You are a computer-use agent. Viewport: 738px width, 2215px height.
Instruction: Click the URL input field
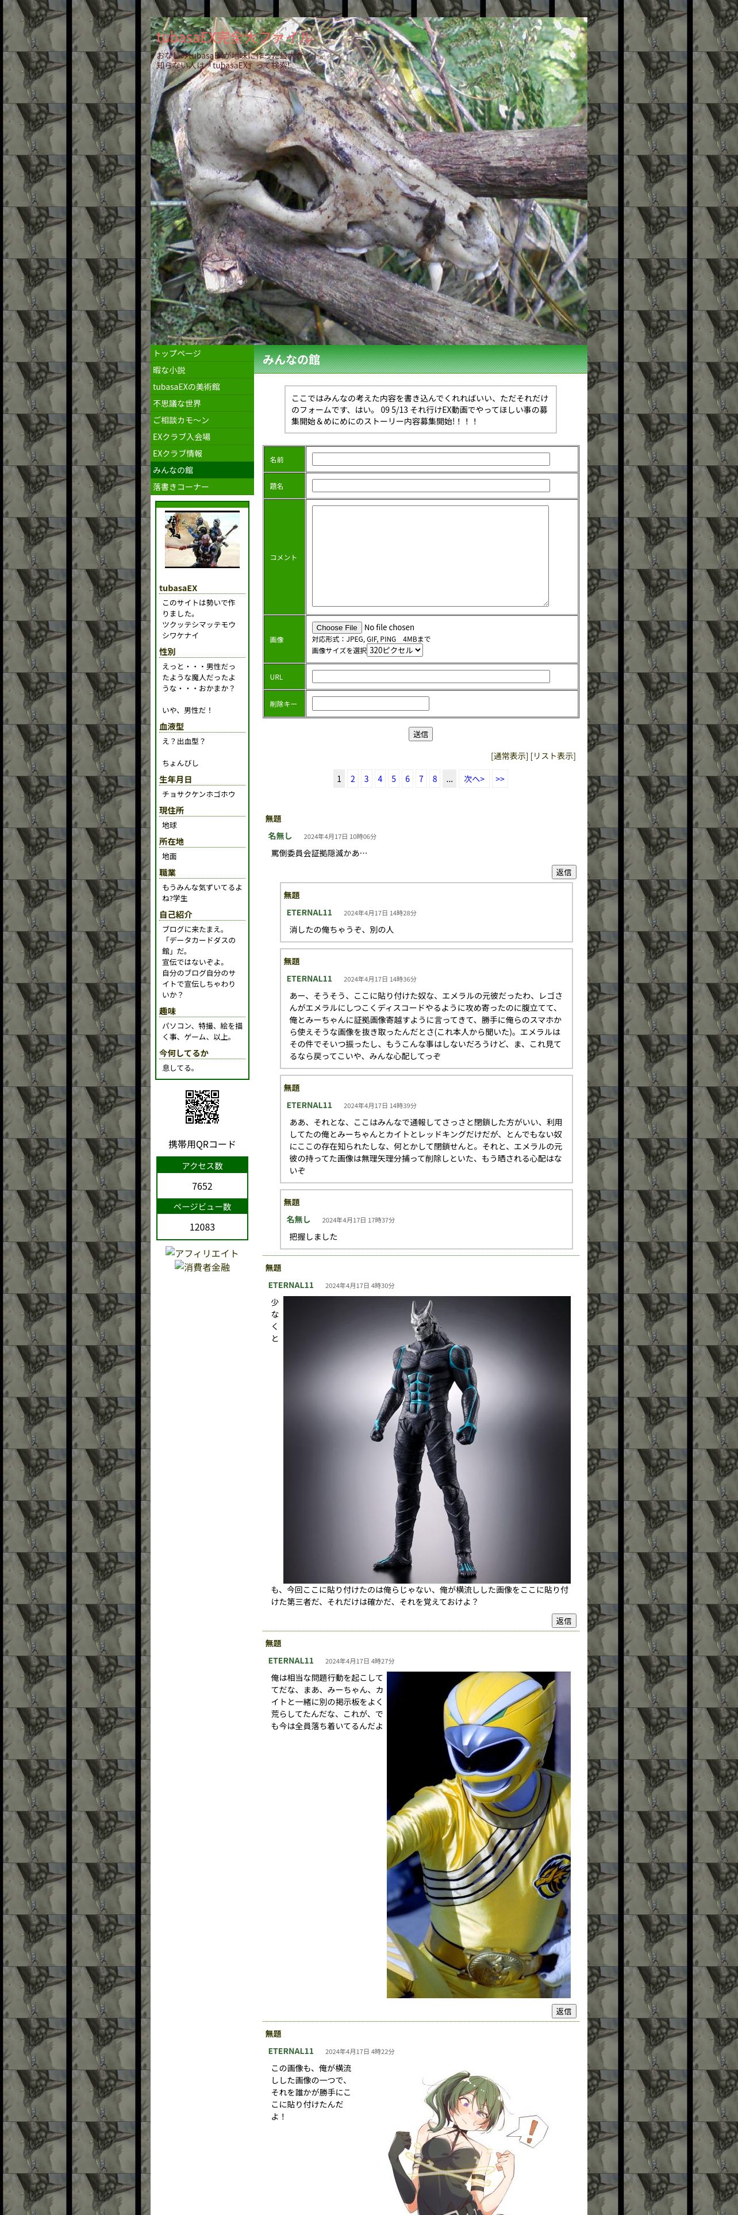[430, 677]
